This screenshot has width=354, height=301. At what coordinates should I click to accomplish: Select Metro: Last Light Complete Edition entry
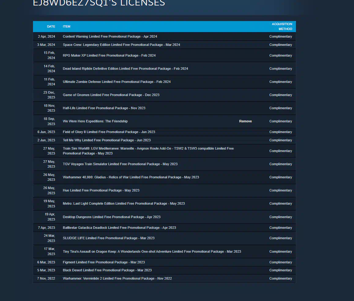[124, 203]
